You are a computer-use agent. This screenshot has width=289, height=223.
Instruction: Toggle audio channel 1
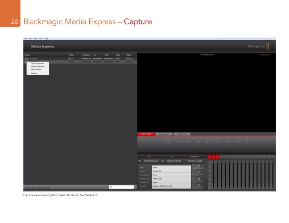click(x=214, y=157)
